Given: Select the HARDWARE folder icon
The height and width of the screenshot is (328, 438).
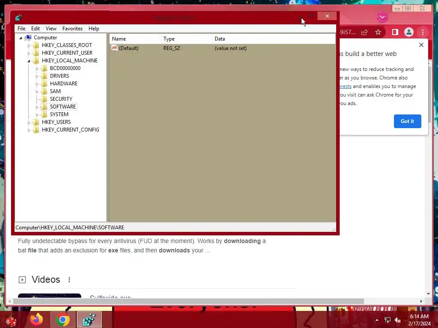Looking at the screenshot, I should point(44,84).
